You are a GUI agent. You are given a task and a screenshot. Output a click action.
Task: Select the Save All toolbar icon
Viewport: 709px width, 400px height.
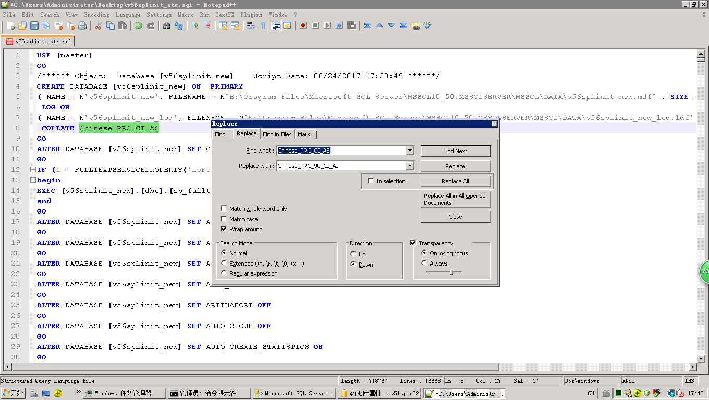46,26
